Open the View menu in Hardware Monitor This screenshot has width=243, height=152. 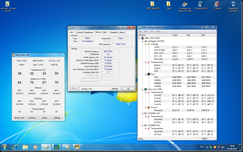tap(152, 31)
